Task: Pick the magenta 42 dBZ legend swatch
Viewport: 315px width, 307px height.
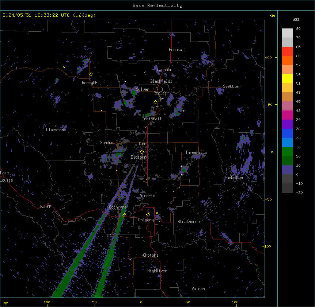Action: click(x=287, y=115)
